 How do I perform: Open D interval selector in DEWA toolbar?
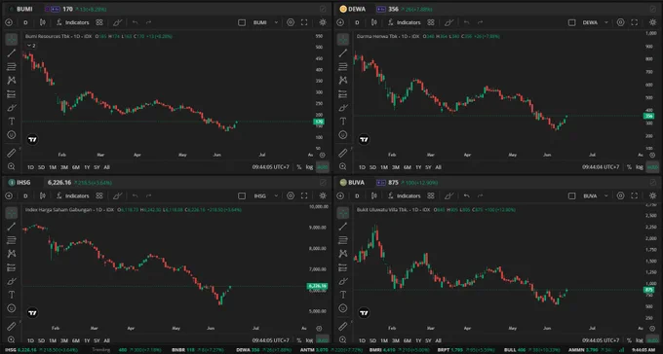(x=357, y=22)
